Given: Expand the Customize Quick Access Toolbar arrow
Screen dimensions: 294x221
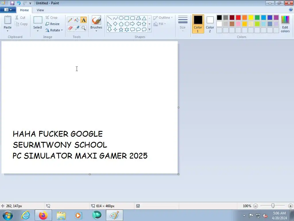Looking at the screenshot, I should click(x=30, y=3).
